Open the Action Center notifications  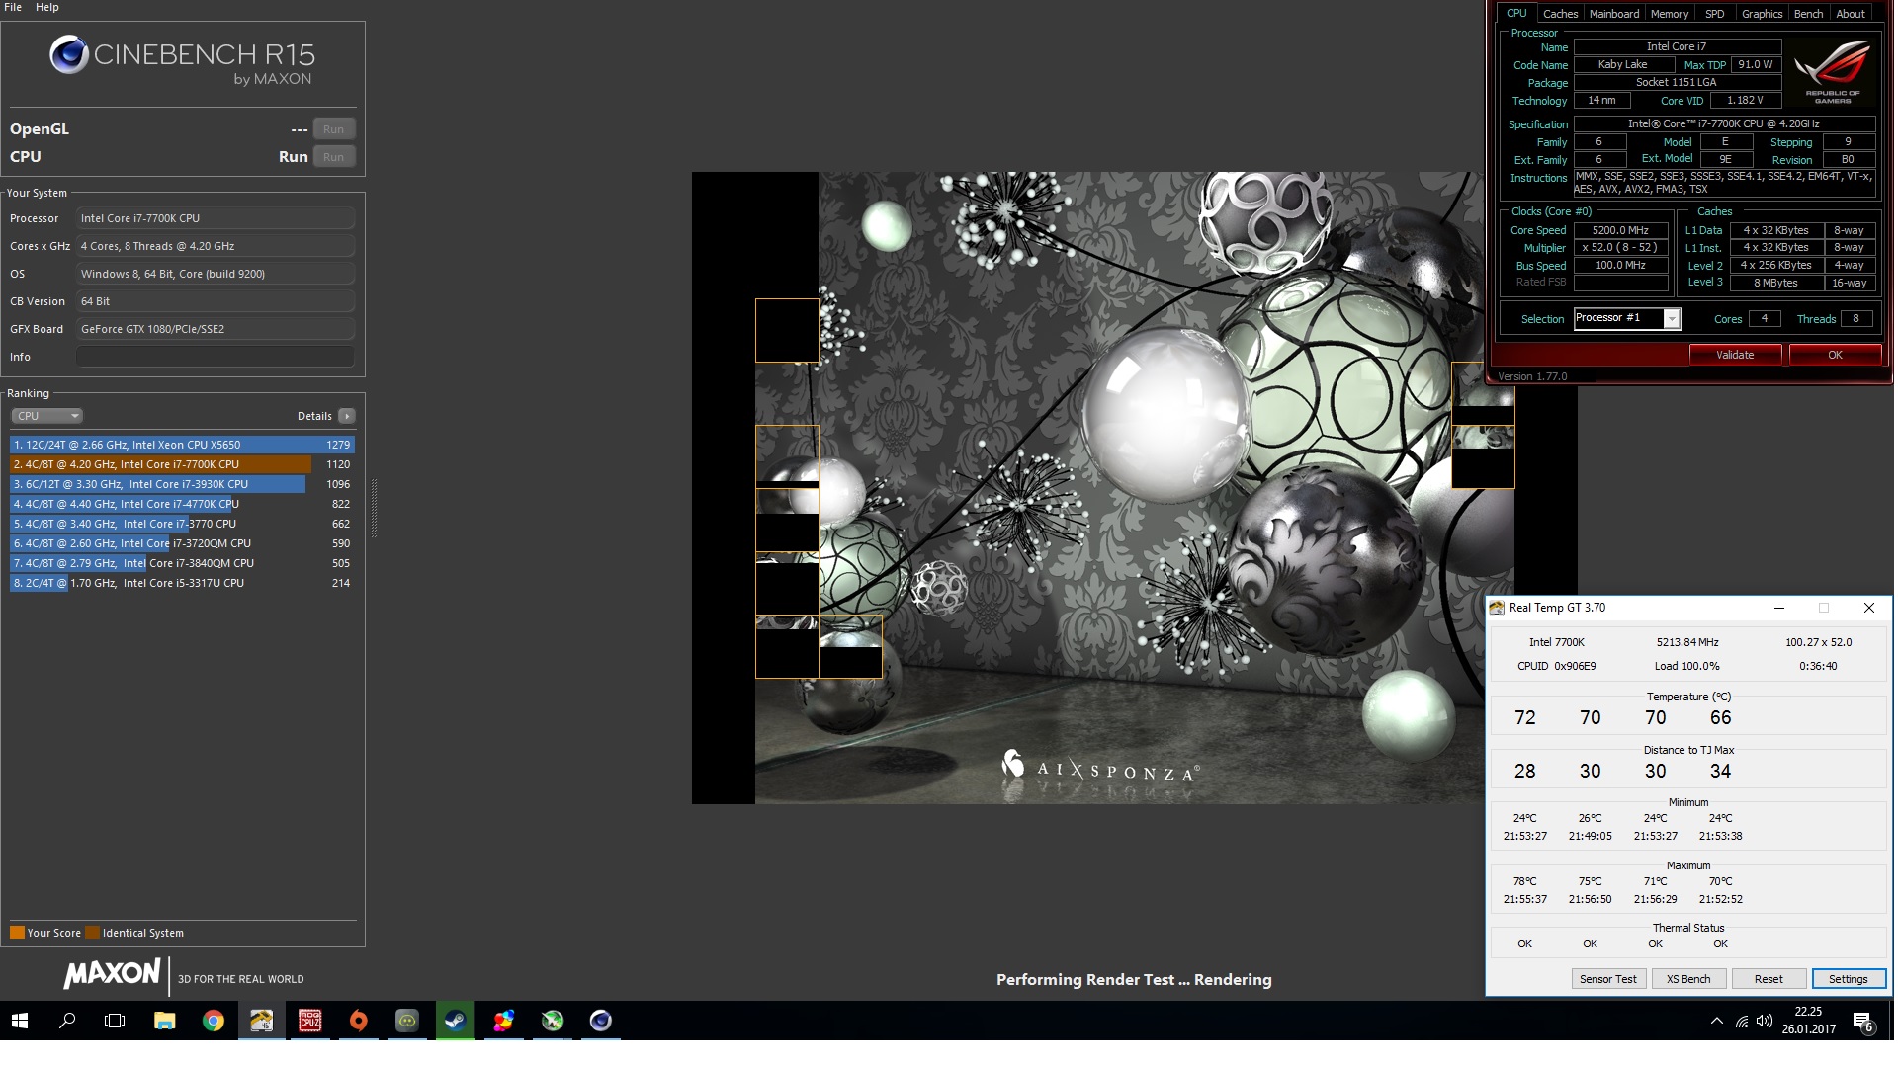pyautogui.click(x=1862, y=1022)
